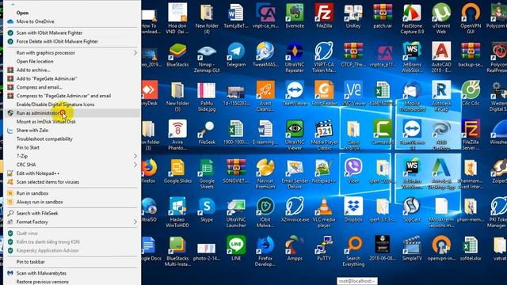Screen dimensions: 507x285
Task: Open the FileSeek desktop icon
Action: point(207,132)
